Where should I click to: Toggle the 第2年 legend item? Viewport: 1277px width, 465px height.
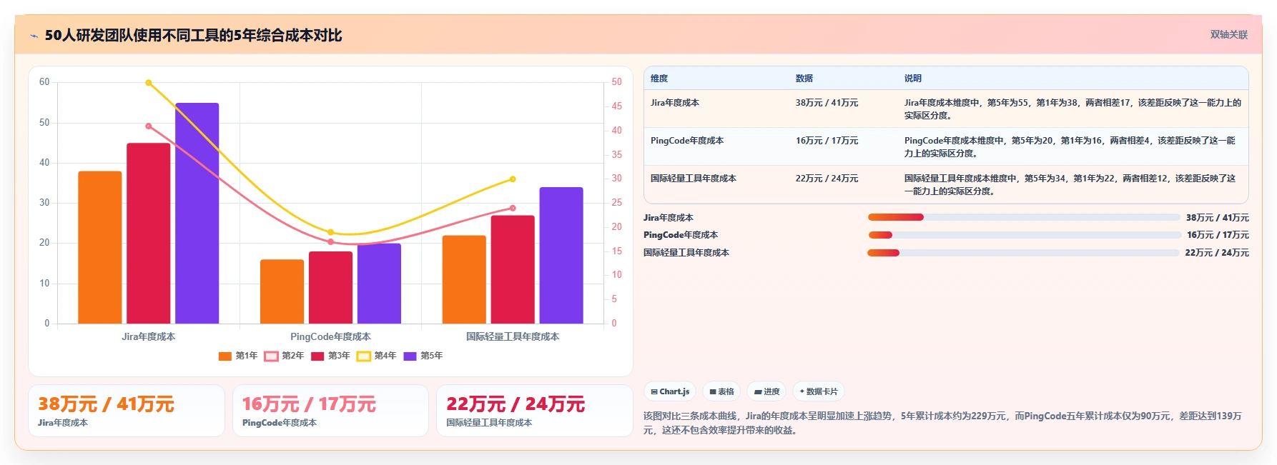click(x=285, y=356)
